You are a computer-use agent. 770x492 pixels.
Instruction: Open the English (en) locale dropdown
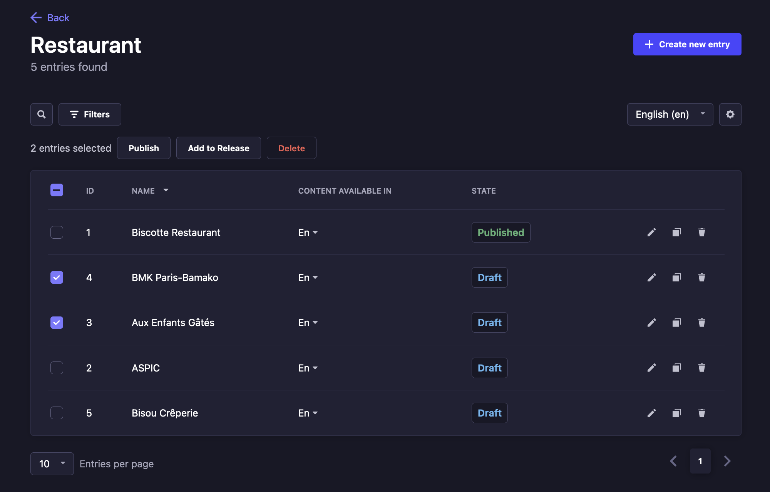(x=670, y=114)
